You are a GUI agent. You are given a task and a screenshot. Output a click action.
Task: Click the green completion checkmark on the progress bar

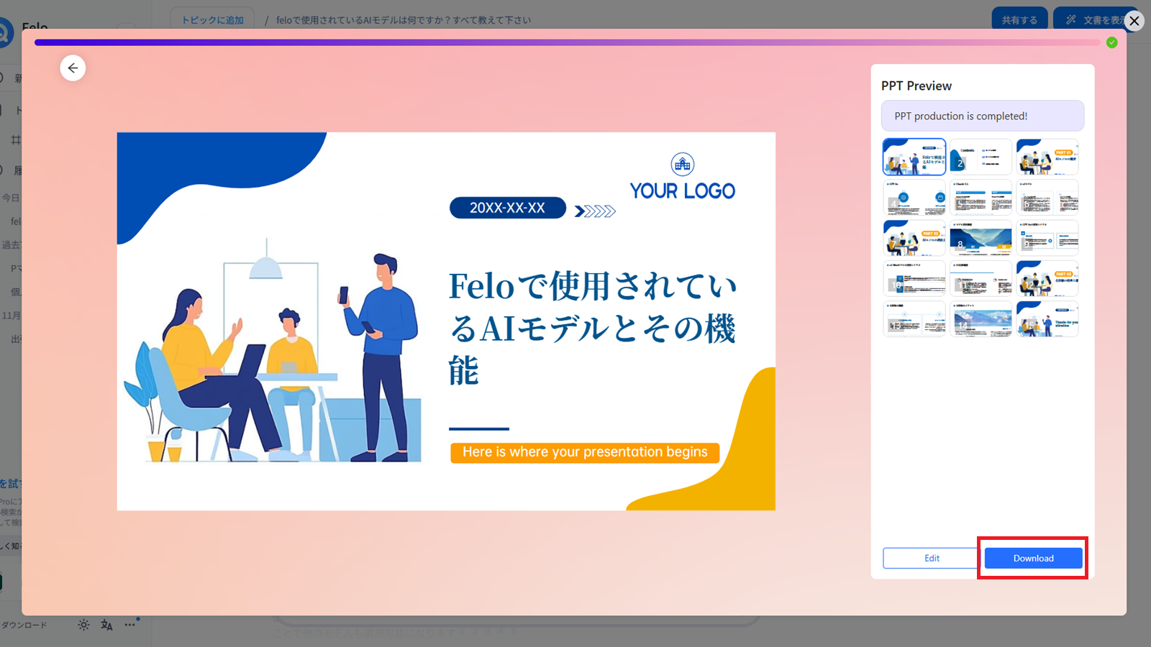tap(1111, 42)
